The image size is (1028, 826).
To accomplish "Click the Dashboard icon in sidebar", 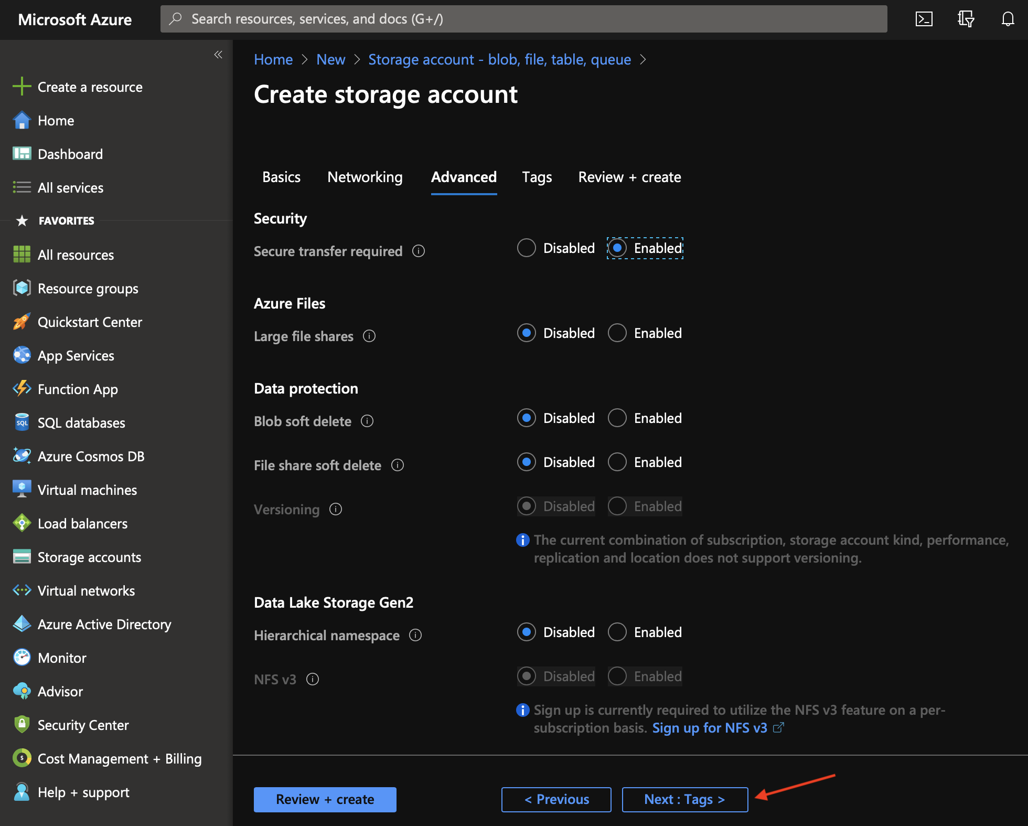I will 22,154.
